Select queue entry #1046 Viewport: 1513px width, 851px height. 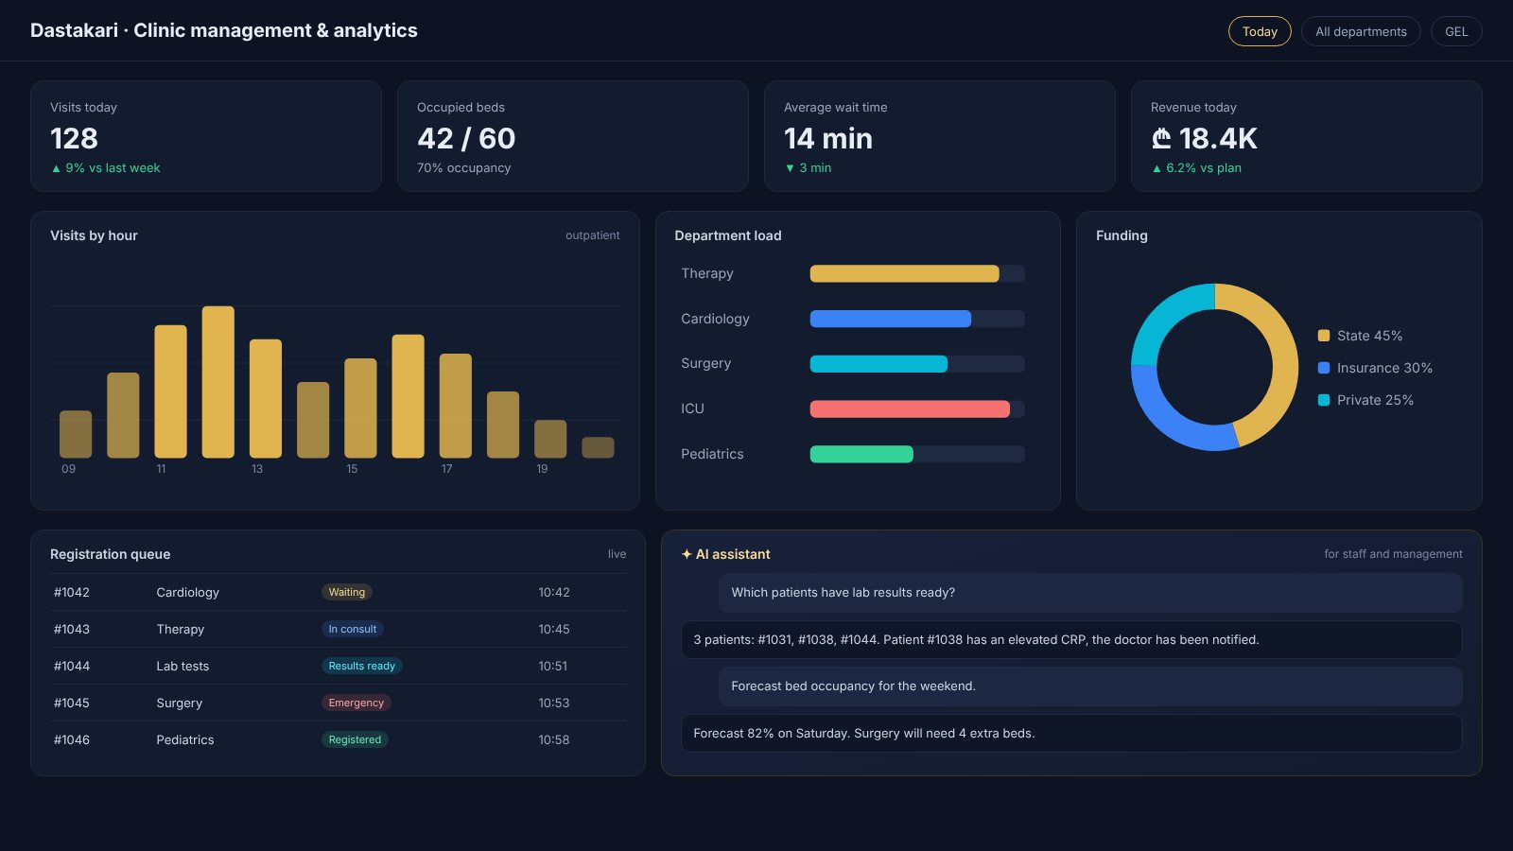point(338,739)
